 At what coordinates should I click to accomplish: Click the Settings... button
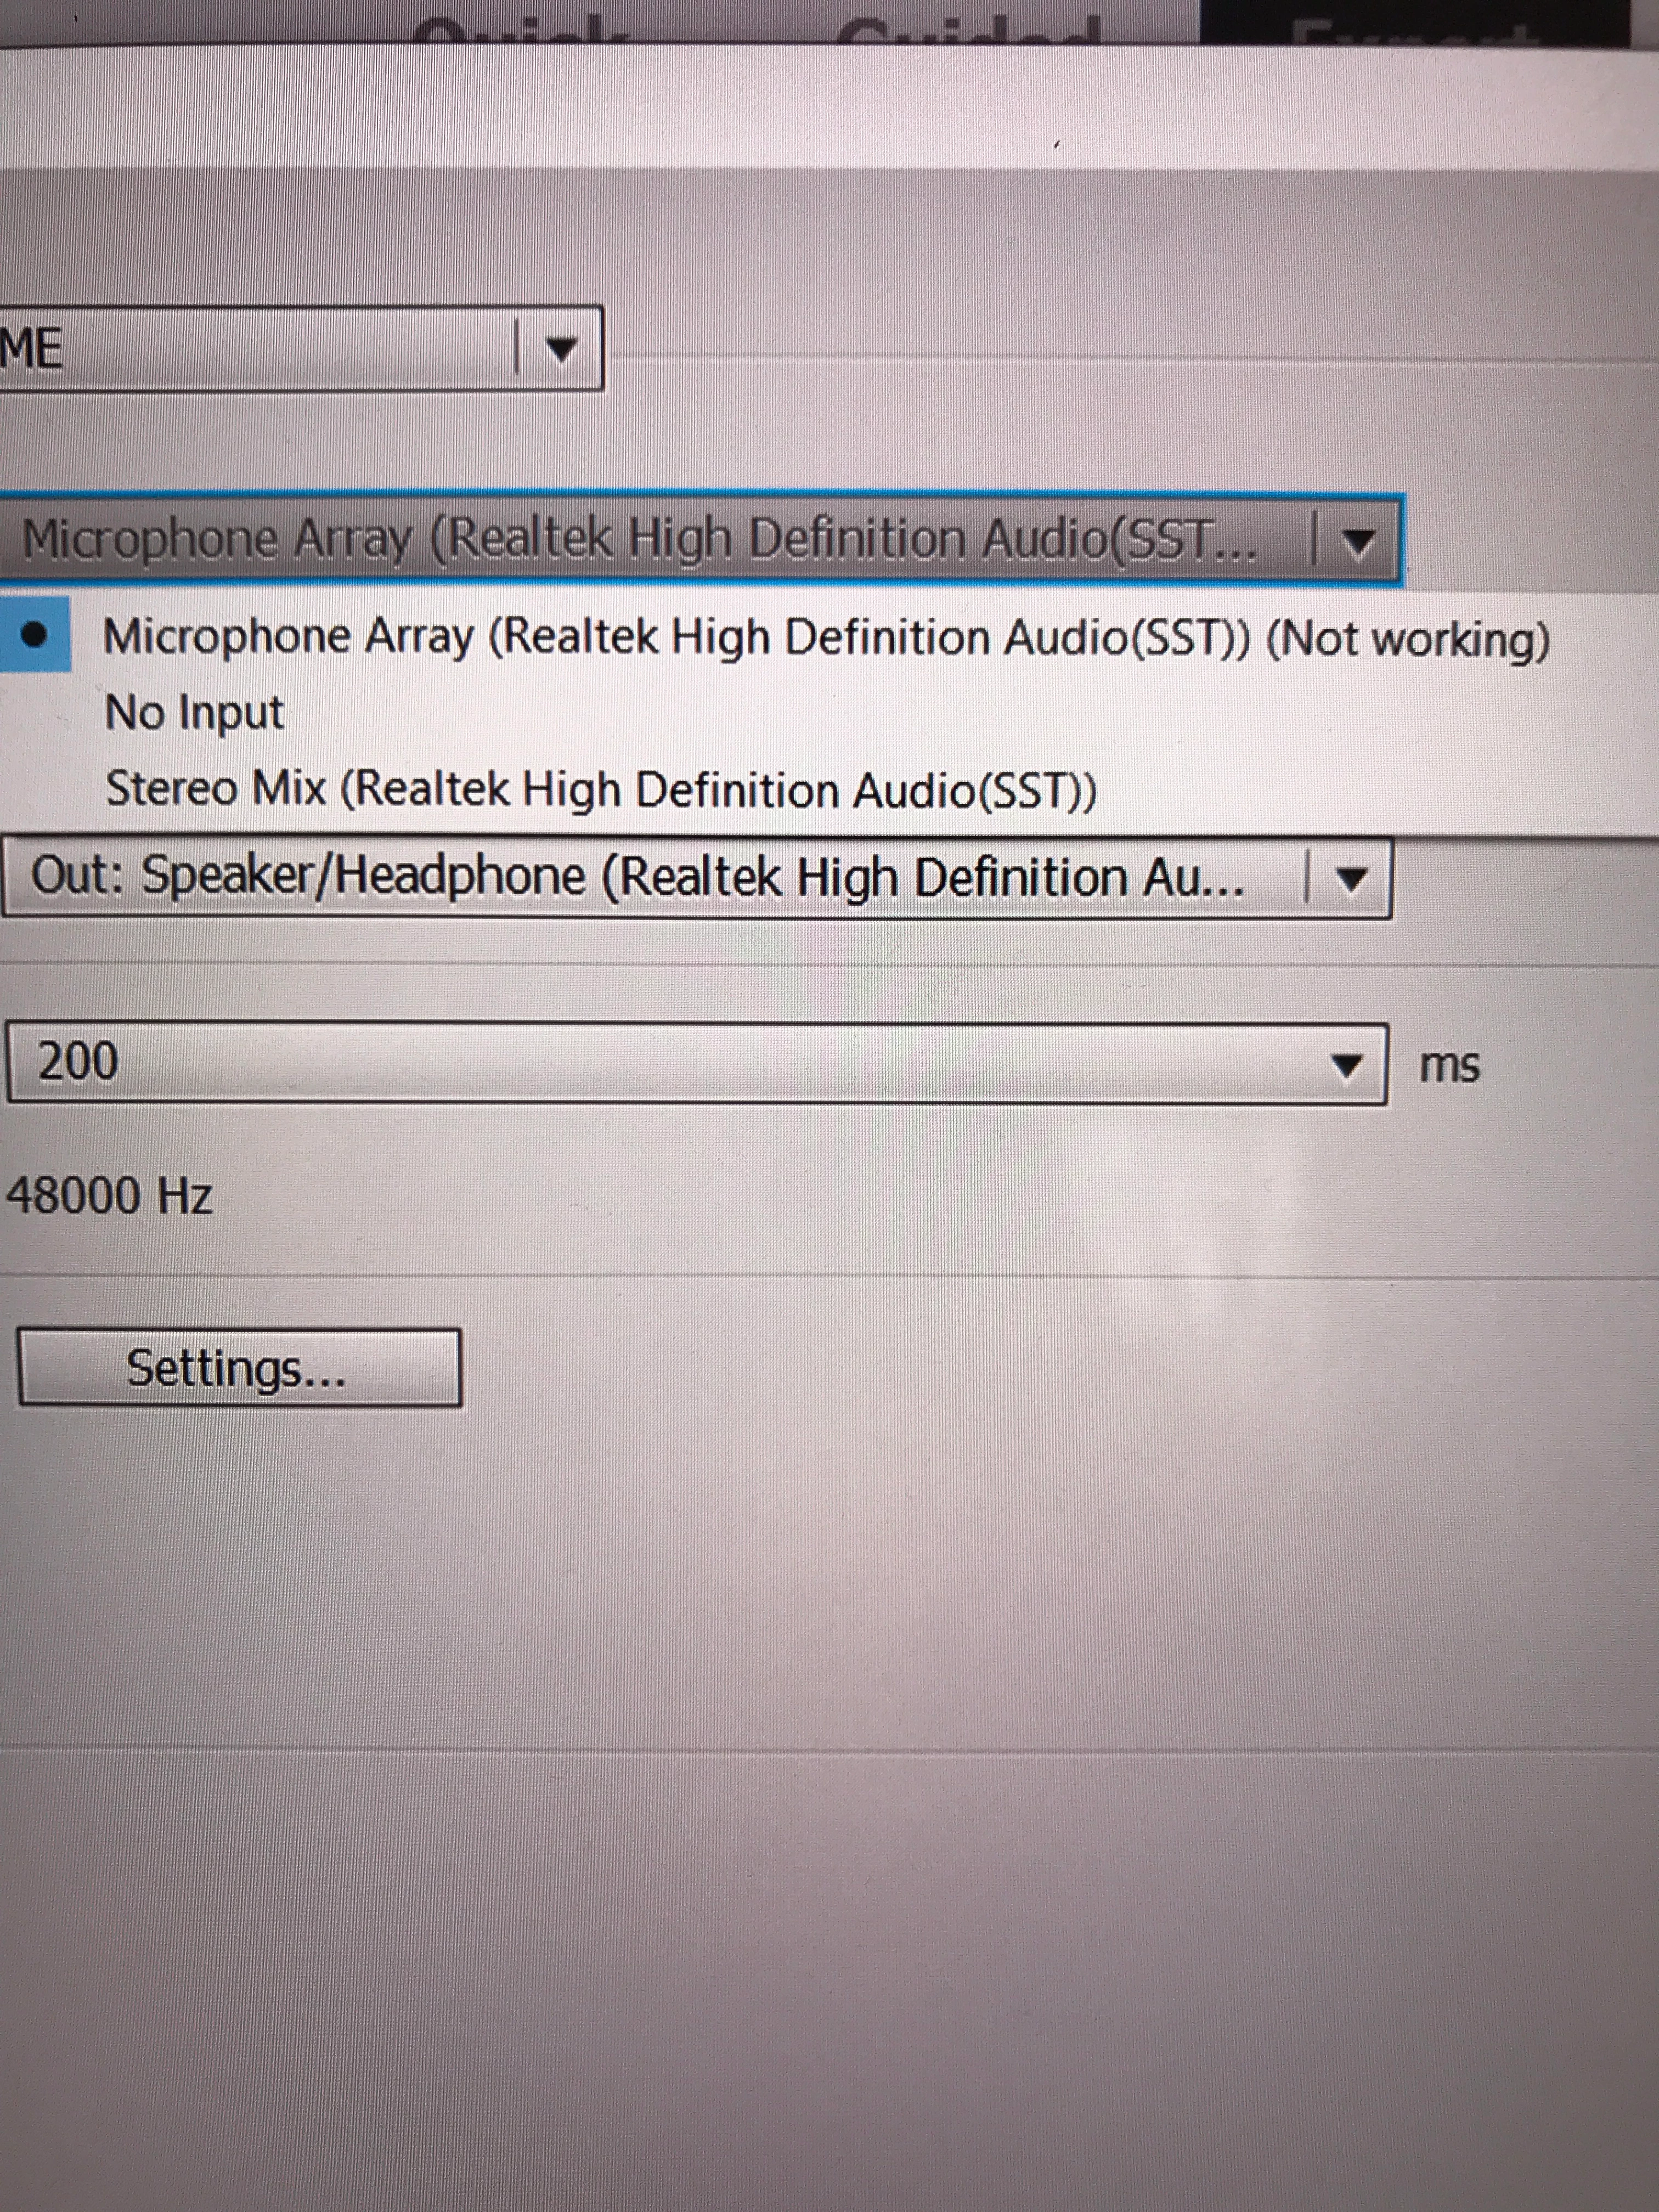(x=239, y=1368)
